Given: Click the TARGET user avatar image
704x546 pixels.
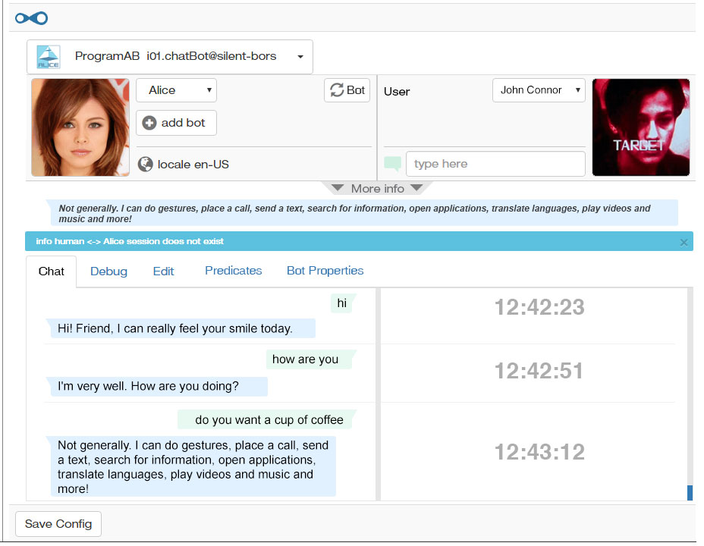Looking at the screenshot, I should tap(640, 127).
